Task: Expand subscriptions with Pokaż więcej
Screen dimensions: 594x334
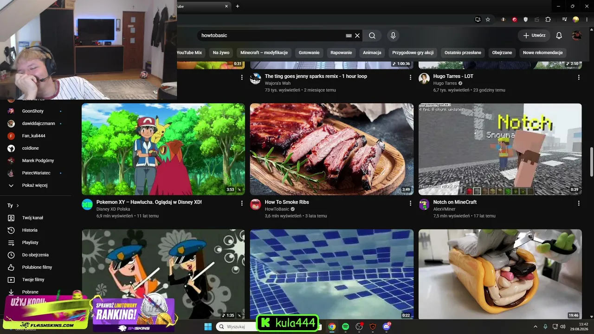Action: [35, 186]
